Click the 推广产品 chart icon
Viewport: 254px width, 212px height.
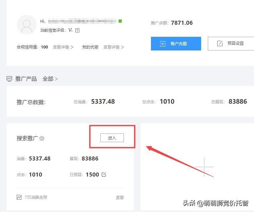(9, 79)
